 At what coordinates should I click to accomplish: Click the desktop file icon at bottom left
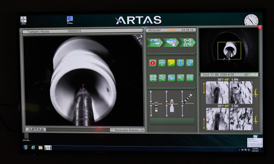point(27,137)
